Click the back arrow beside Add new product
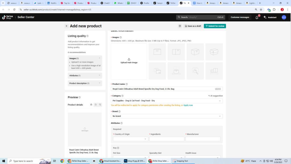 tap(66, 26)
